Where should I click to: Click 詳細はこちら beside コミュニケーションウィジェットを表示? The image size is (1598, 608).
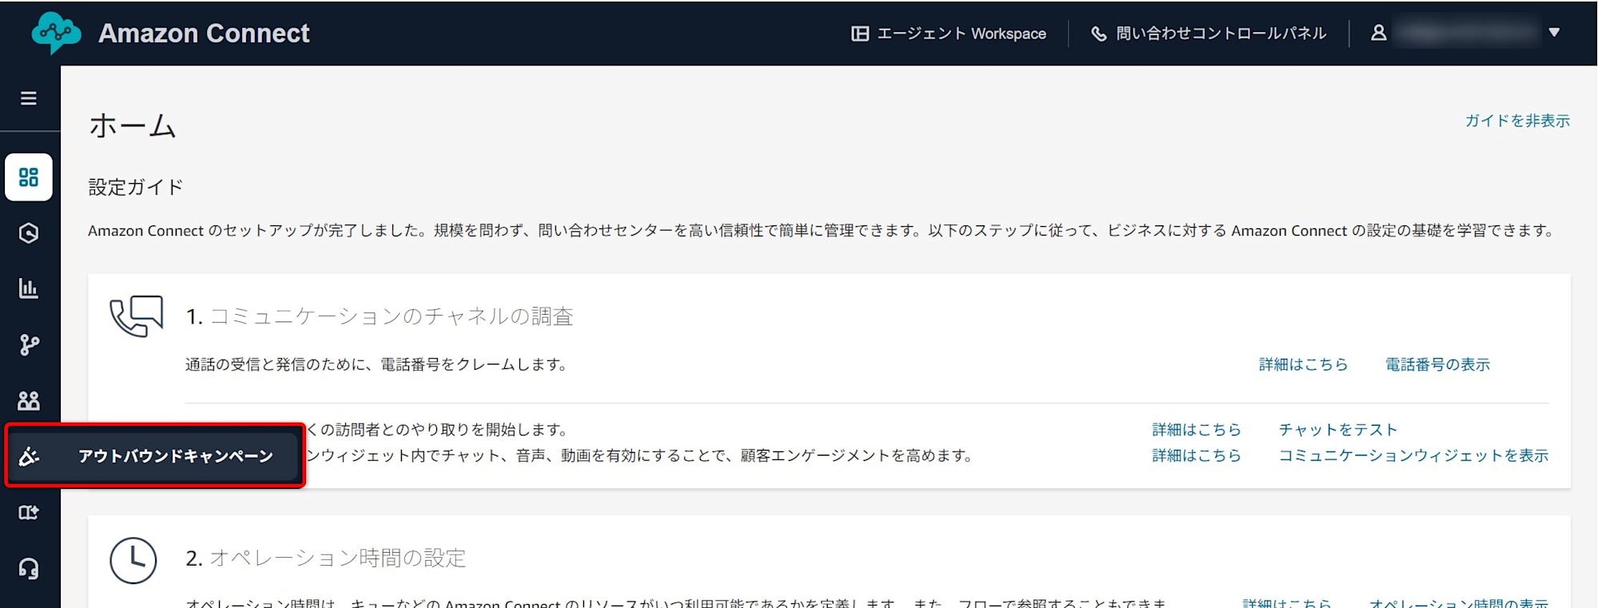(x=1196, y=455)
